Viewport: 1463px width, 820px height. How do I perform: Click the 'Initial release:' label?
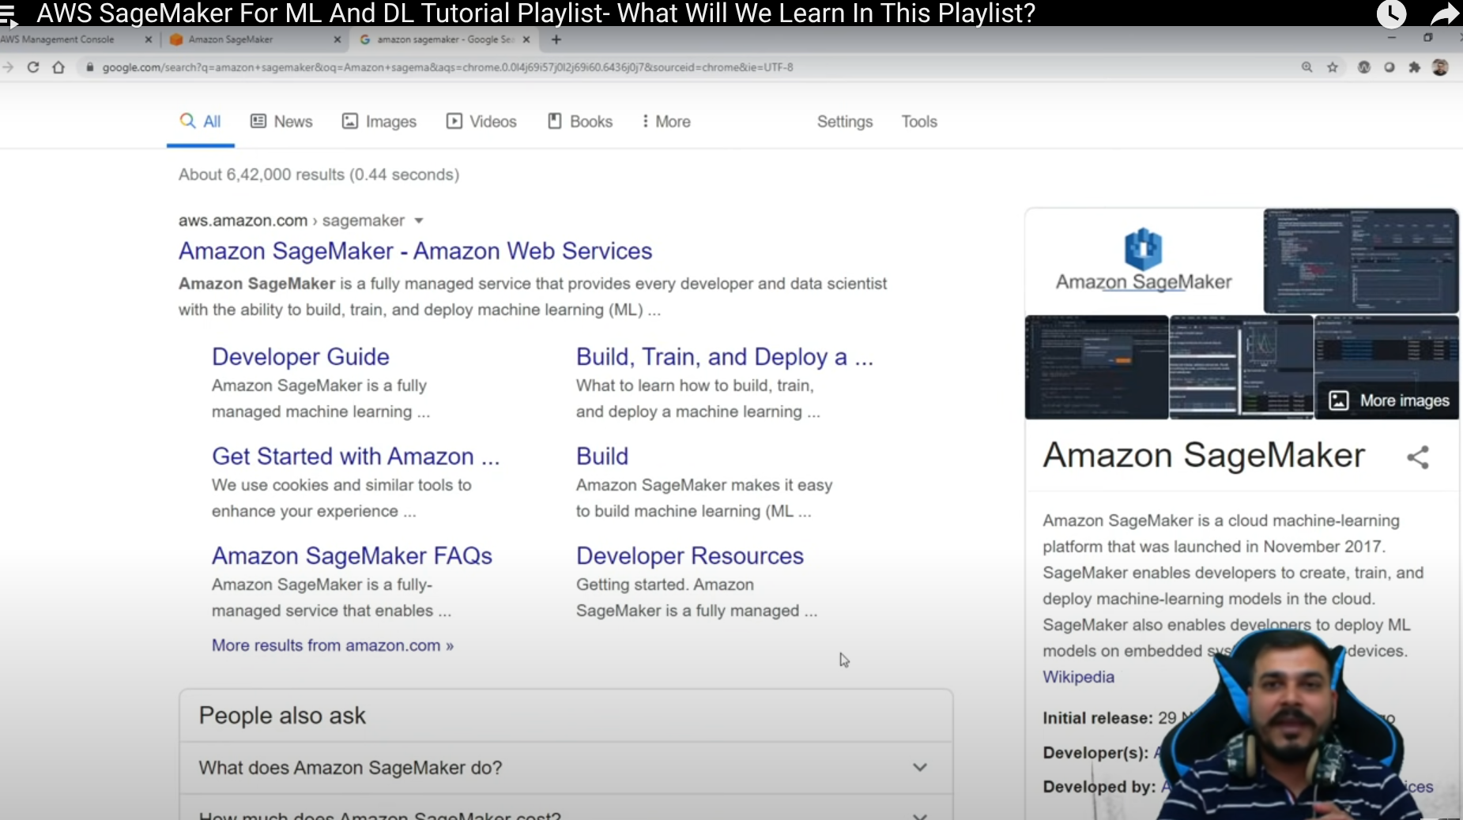pos(1098,718)
